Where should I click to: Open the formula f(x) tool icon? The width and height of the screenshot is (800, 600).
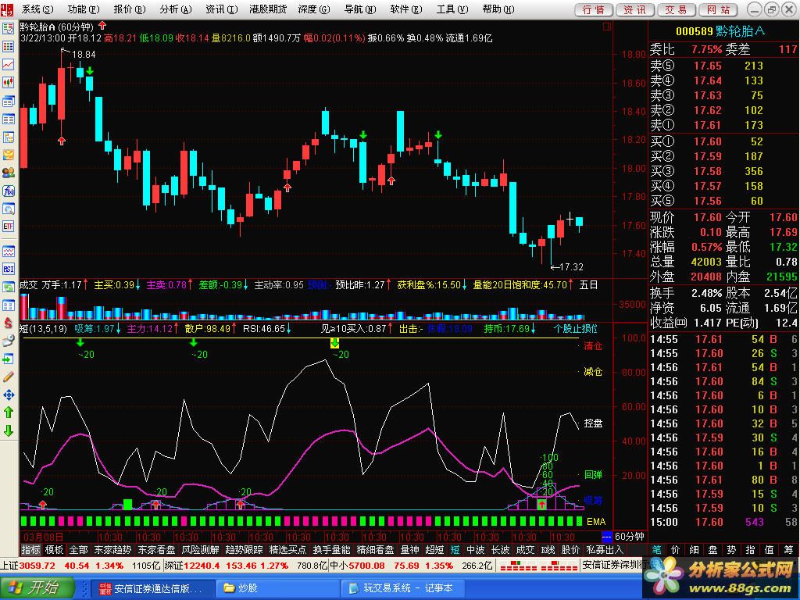click(x=8, y=191)
